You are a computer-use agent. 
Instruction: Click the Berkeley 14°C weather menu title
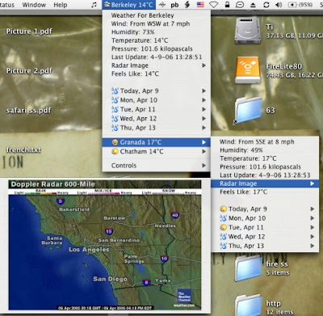(x=129, y=5)
